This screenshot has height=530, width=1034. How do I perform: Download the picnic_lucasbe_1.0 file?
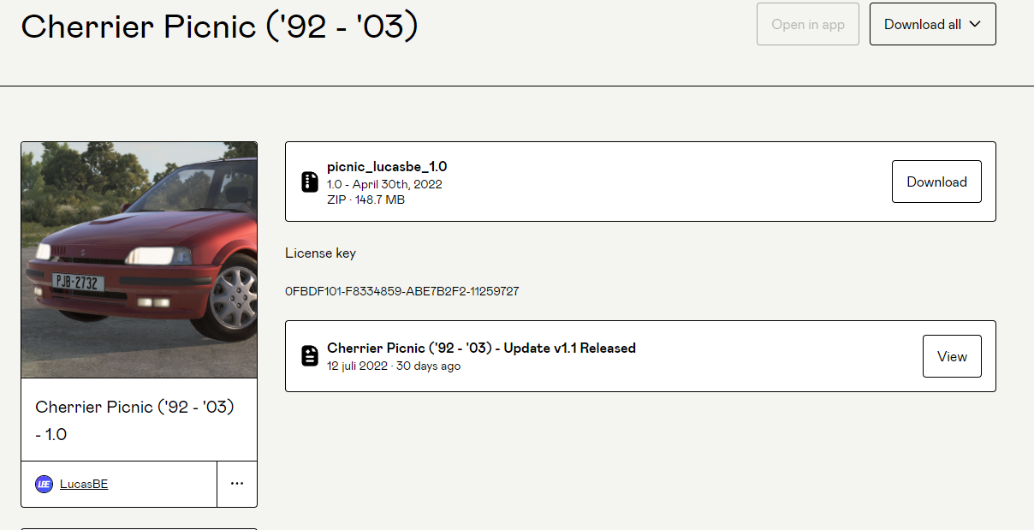(x=936, y=182)
